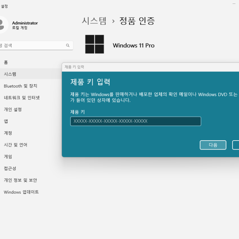
Task: Click the 정품 인증 page heading
Action: [137, 21]
